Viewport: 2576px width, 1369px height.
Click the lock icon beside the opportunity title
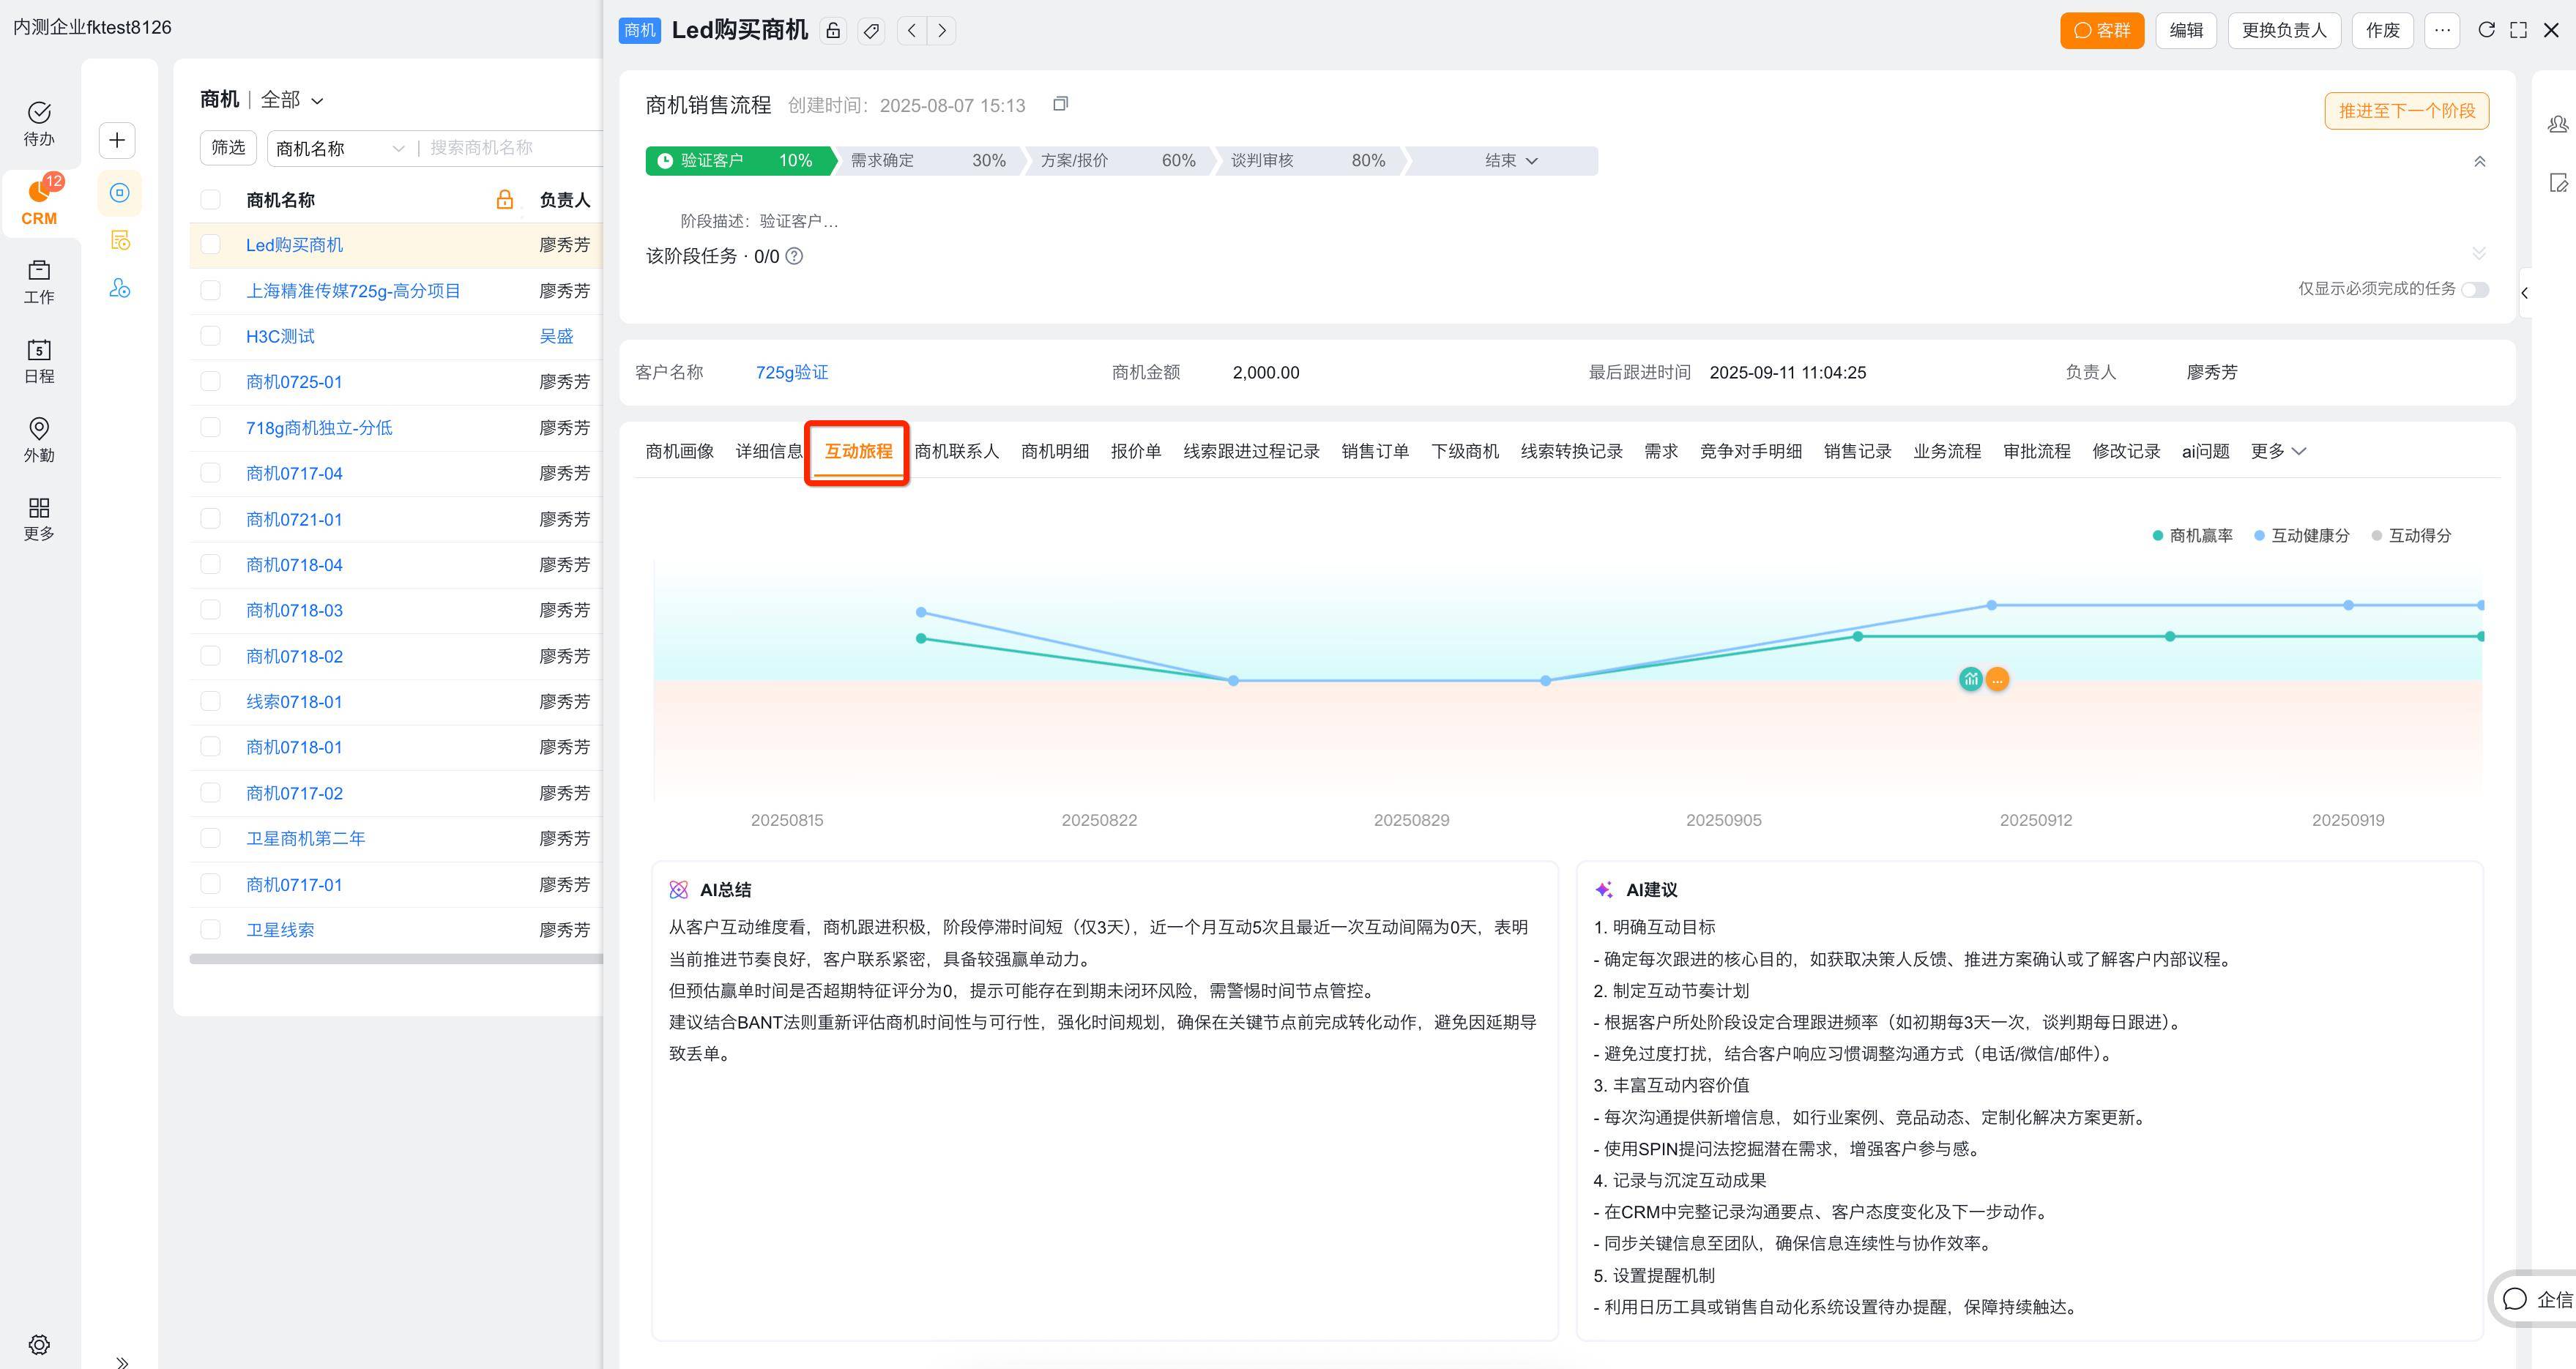(x=832, y=31)
